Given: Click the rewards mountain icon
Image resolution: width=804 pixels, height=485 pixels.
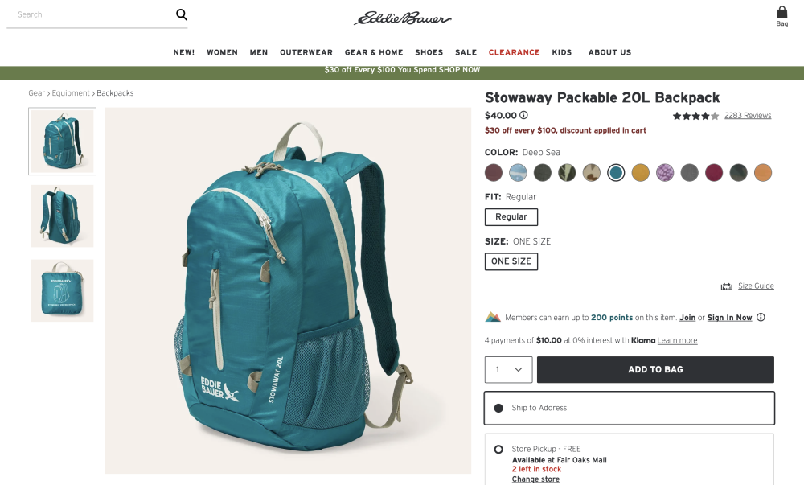Looking at the screenshot, I should 493,318.
